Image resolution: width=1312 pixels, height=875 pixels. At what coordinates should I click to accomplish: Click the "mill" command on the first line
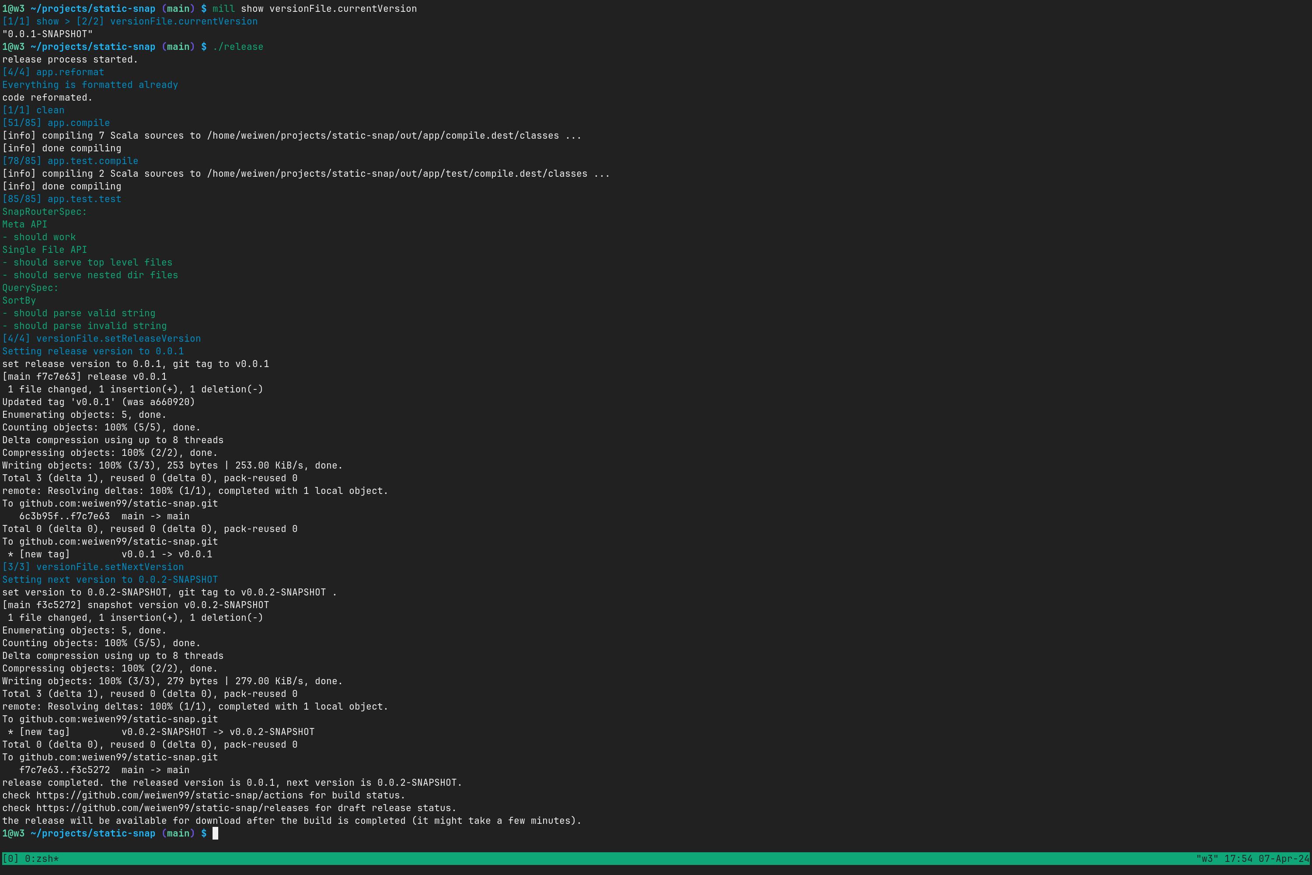(223, 9)
